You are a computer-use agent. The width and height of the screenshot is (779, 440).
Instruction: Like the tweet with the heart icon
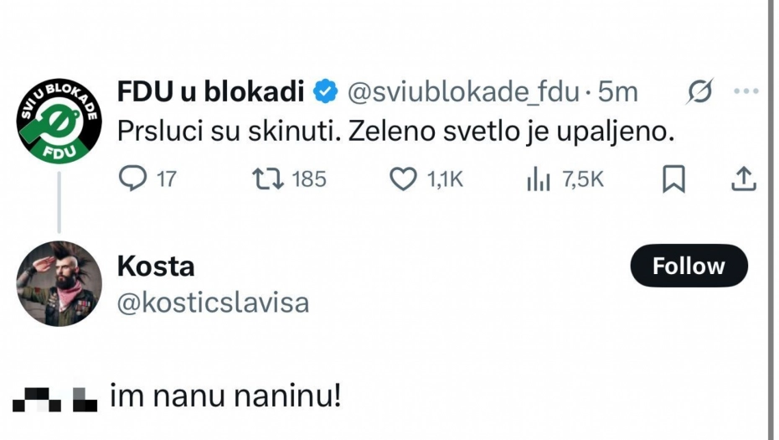[404, 179]
